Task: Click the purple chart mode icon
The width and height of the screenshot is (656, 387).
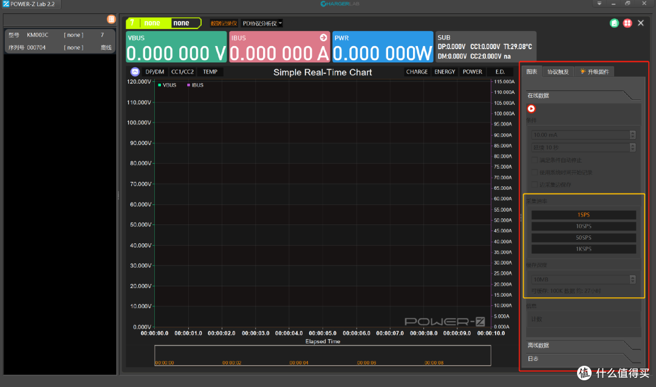Action: point(135,72)
